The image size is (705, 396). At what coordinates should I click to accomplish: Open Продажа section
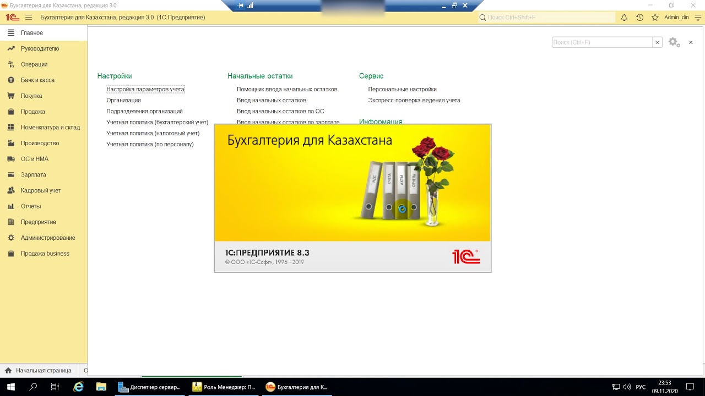coord(44,112)
